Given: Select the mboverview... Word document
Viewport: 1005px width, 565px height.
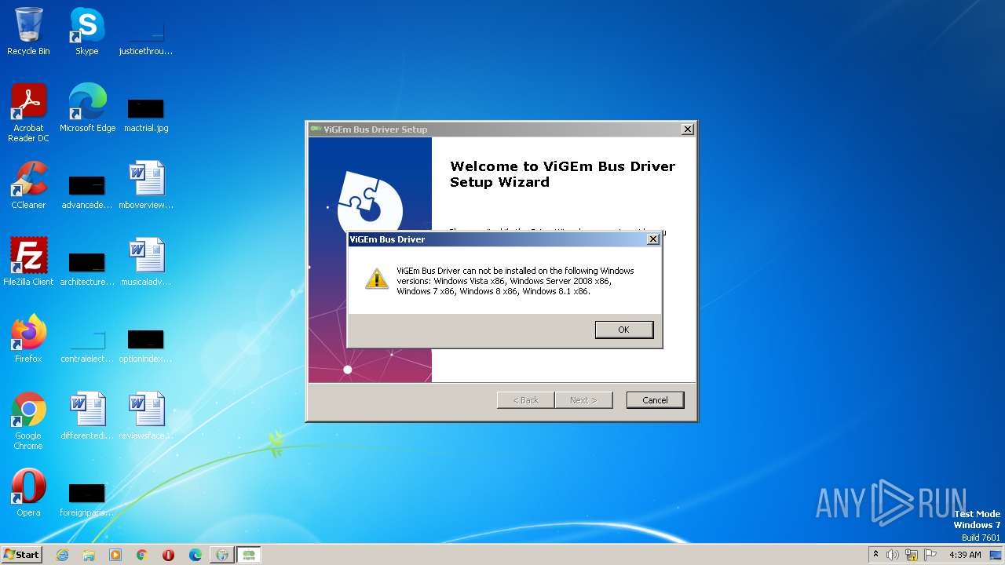Looking at the screenshot, I should pos(145,185).
